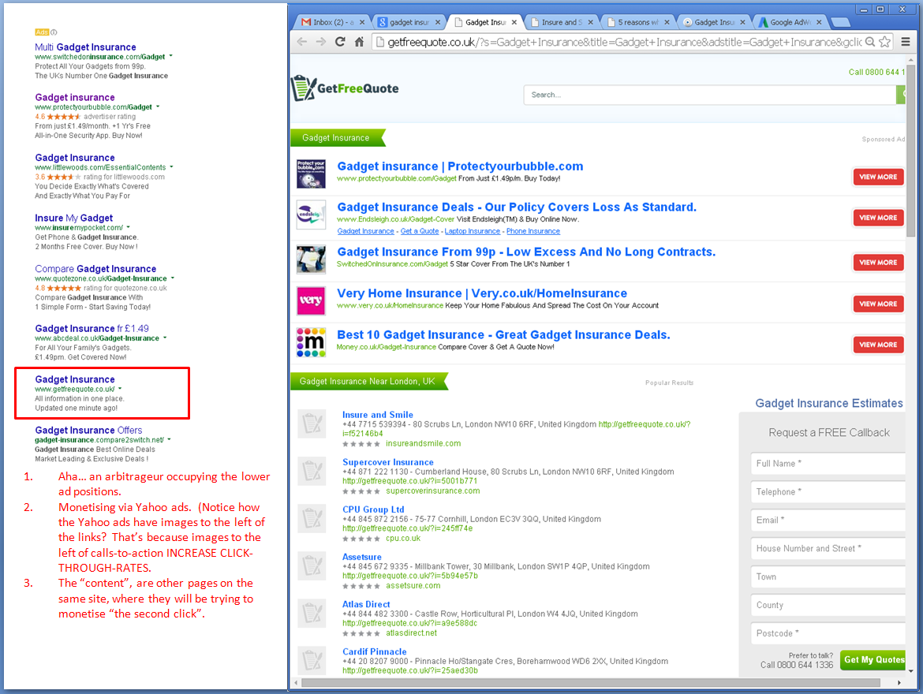Expand dropdown arrow beside compare2switch.net URL
923x694 pixels.
click(x=169, y=440)
